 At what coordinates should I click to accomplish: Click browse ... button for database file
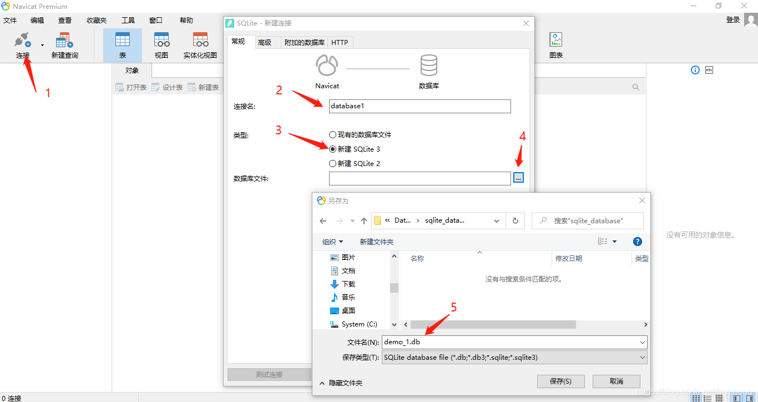point(518,178)
